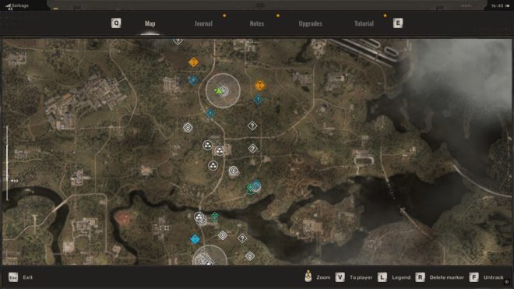This screenshot has width=514, height=289.
Task: Click lower of two stacked question mark markers
Action: point(253,149)
